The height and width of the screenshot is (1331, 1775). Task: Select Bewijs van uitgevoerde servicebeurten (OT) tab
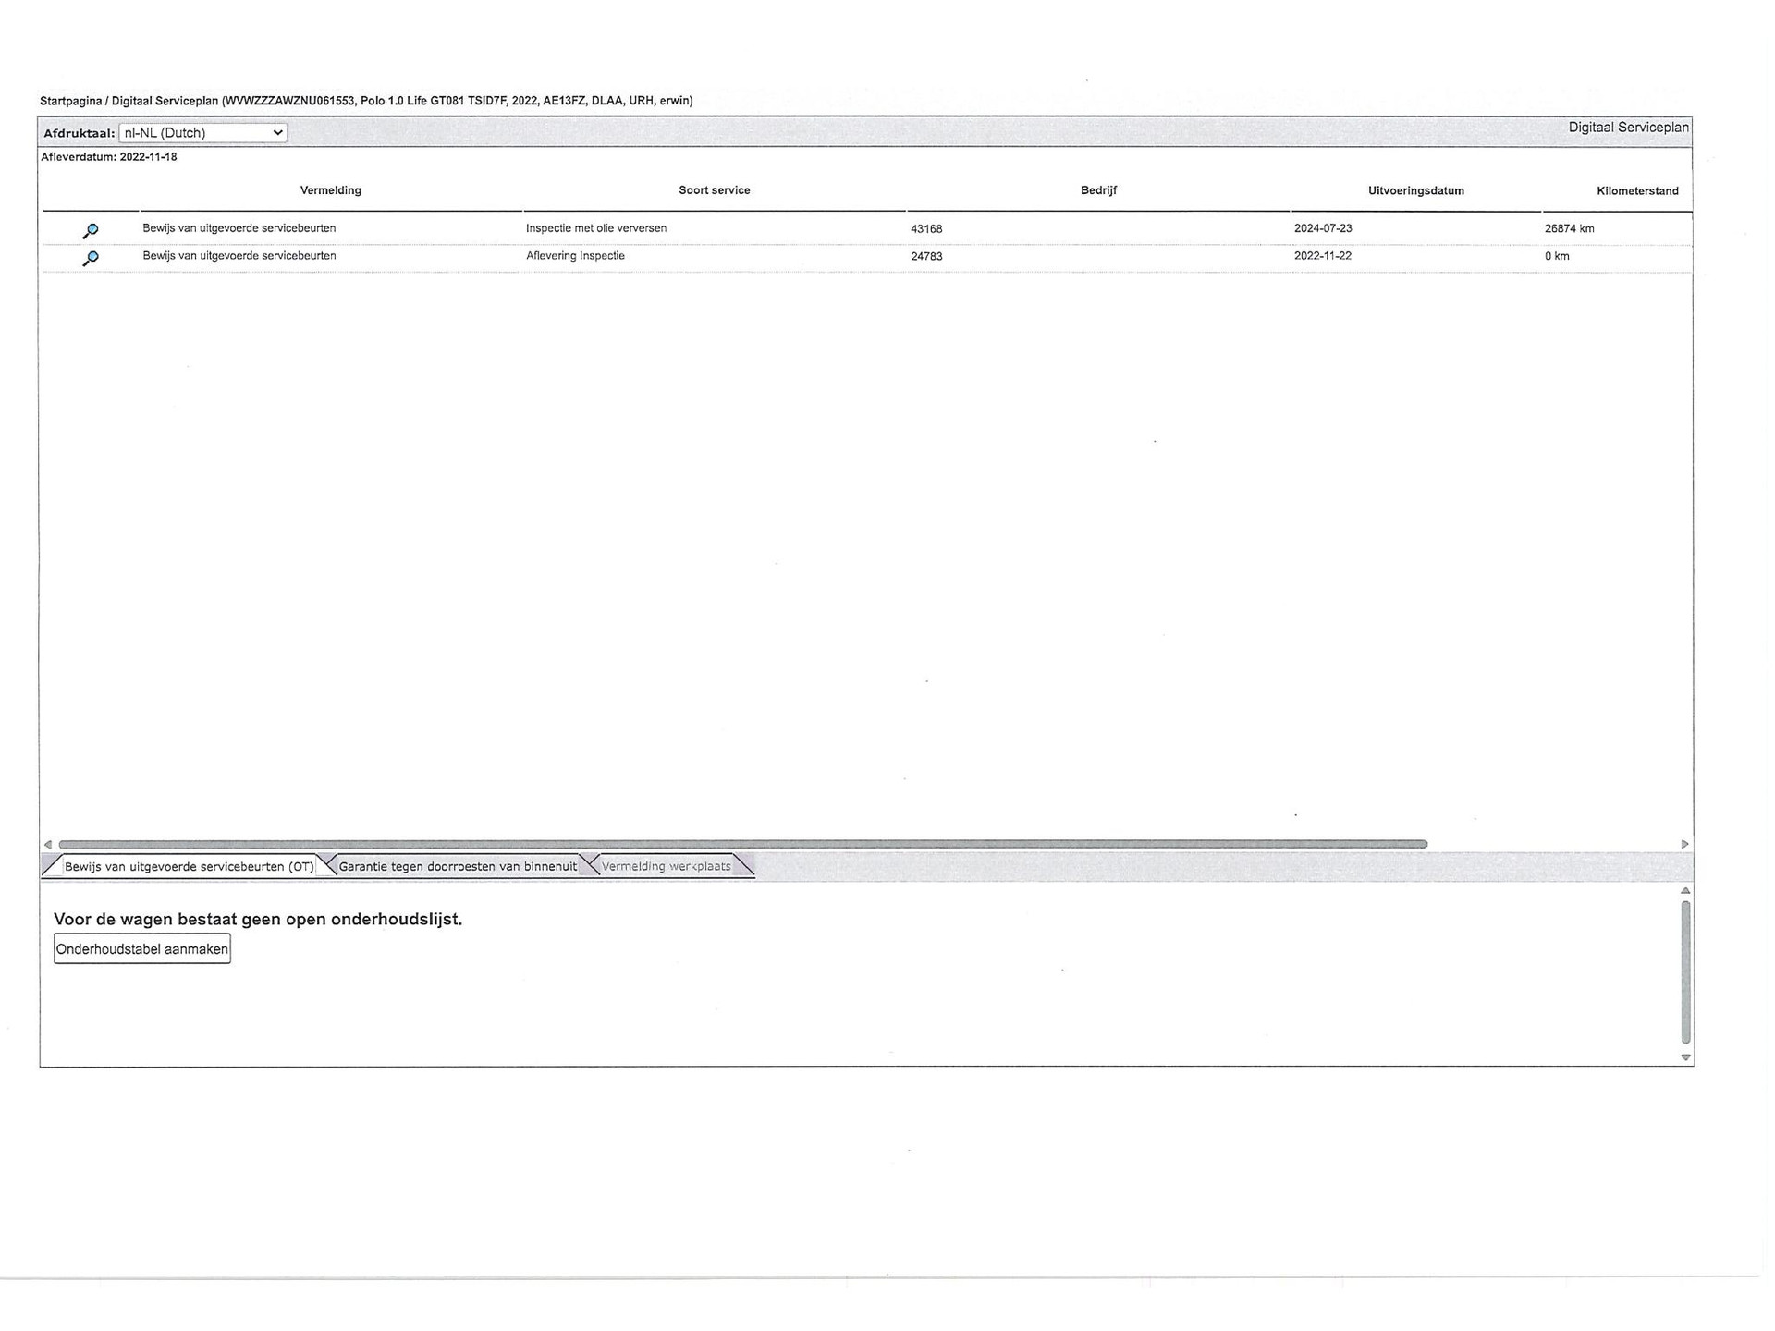coord(189,866)
